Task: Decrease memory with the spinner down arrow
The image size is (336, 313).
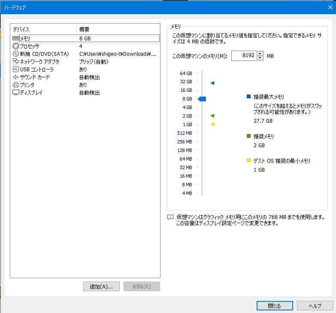Action: point(260,58)
